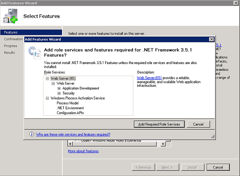Select Windows Process Activation Service item
This screenshot has width=240, height=176.
(x=78, y=98)
